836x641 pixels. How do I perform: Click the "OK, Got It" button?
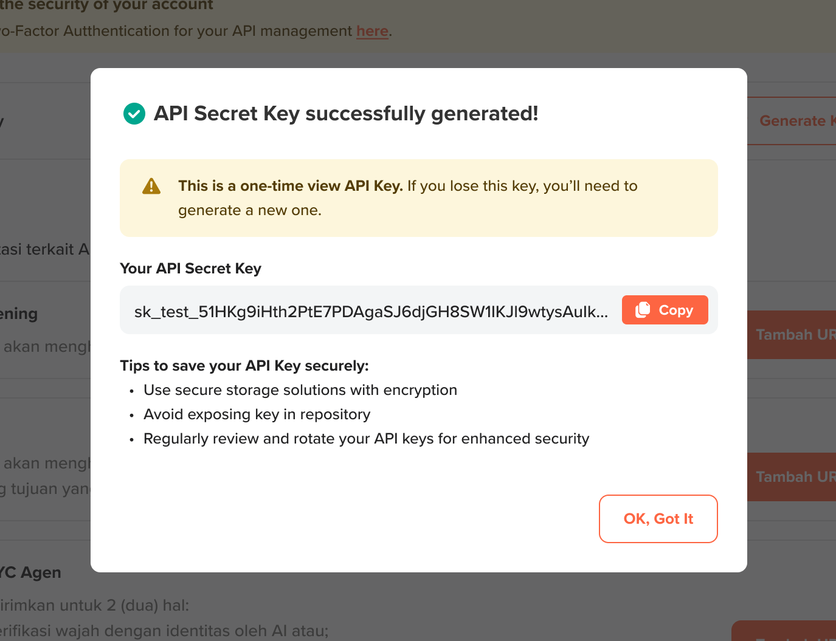[658, 518]
